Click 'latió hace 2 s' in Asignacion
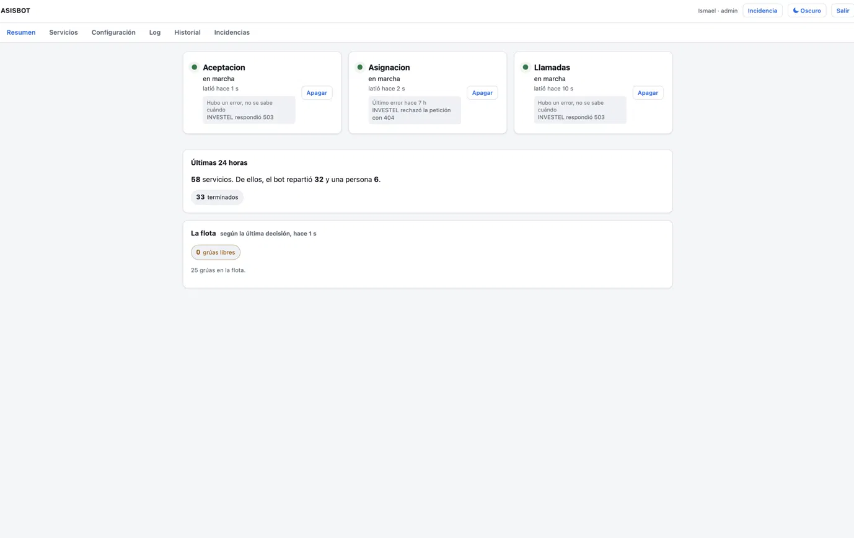Image resolution: width=854 pixels, height=538 pixels. point(386,89)
